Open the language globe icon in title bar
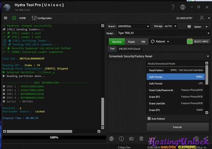The width and height of the screenshot is (212, 149). [x=183, y=7]
